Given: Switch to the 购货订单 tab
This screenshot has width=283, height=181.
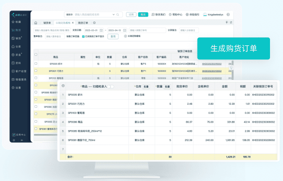Looking at the screenshot, I should coord(83,23).
